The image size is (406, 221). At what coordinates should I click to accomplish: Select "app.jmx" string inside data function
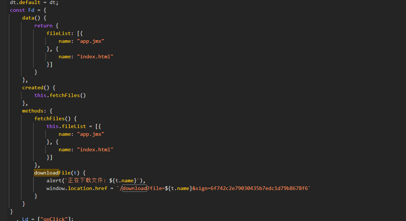click(90, 41)
